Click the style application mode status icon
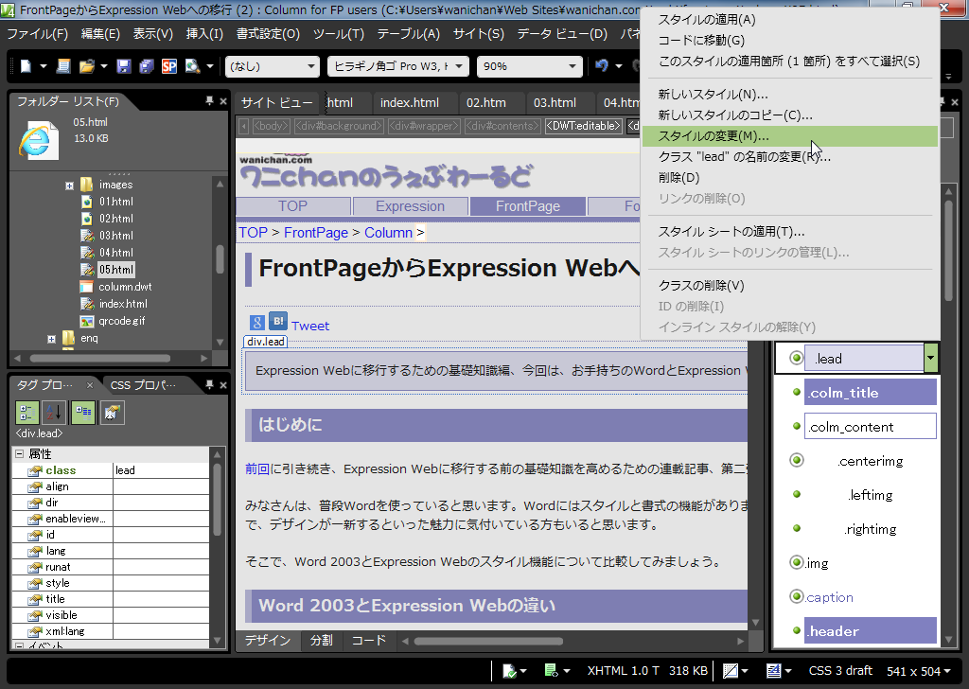The width and height of the screenshot is (969, 689). pos(774,670)
